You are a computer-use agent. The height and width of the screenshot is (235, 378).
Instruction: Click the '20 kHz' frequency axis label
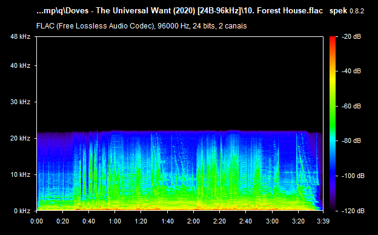click(x=20, y=138)
